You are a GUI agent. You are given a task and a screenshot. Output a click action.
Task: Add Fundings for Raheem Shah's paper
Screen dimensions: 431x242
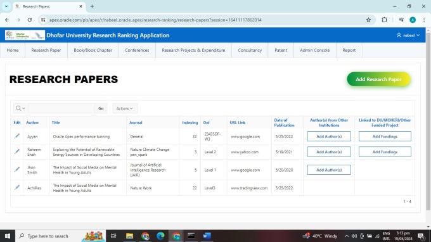pos(385,151)
